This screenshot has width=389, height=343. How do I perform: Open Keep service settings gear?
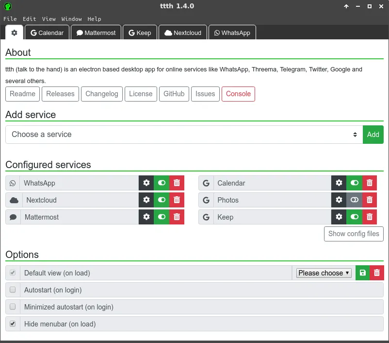(339, 217)
